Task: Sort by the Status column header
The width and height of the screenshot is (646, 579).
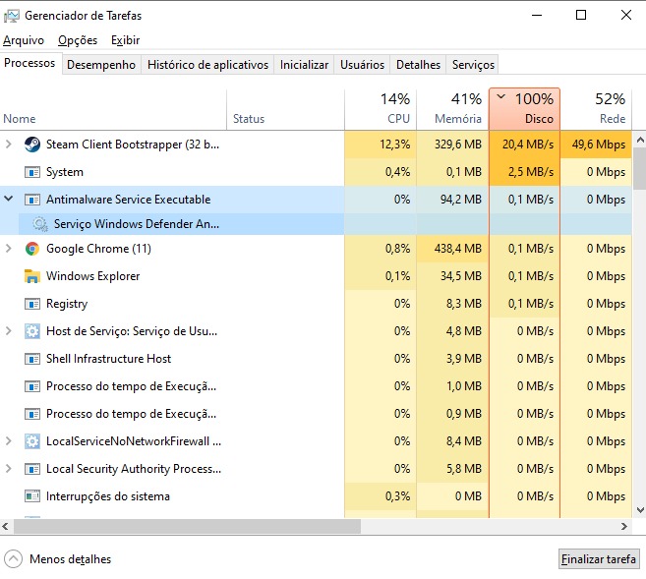Action: 285,109
